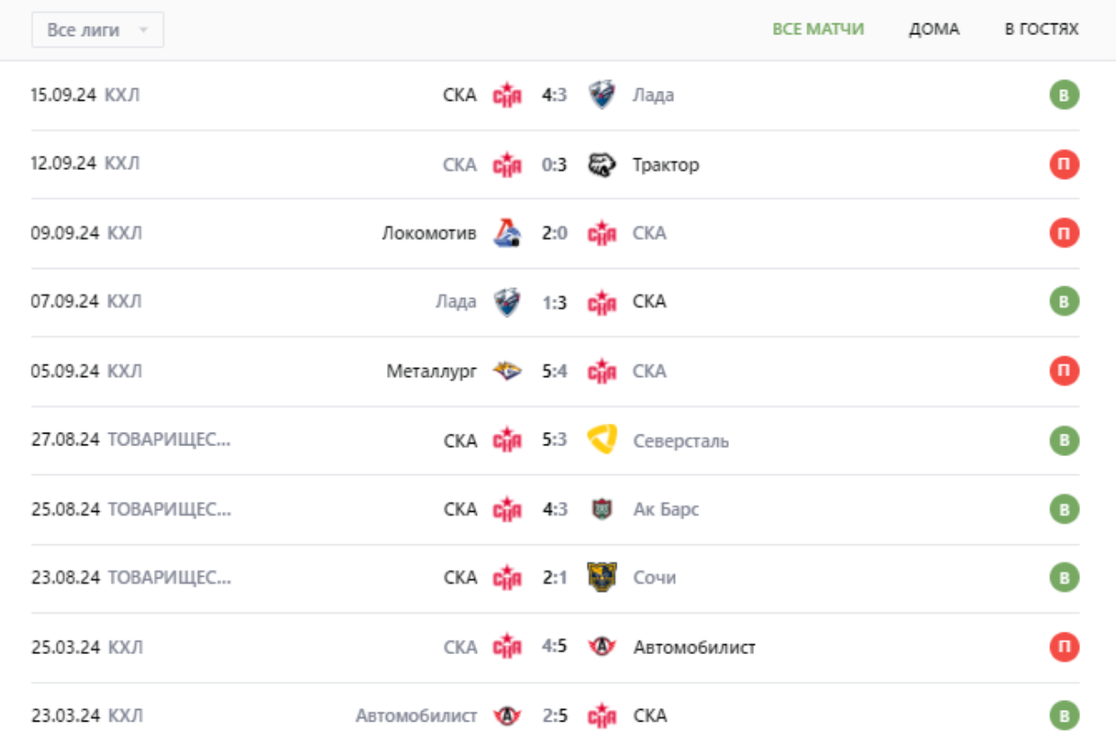This screenshot has width=1116, height=754.
Task: Open the 5:4 score of Металлург vs СКА
Action: (554, 371)
